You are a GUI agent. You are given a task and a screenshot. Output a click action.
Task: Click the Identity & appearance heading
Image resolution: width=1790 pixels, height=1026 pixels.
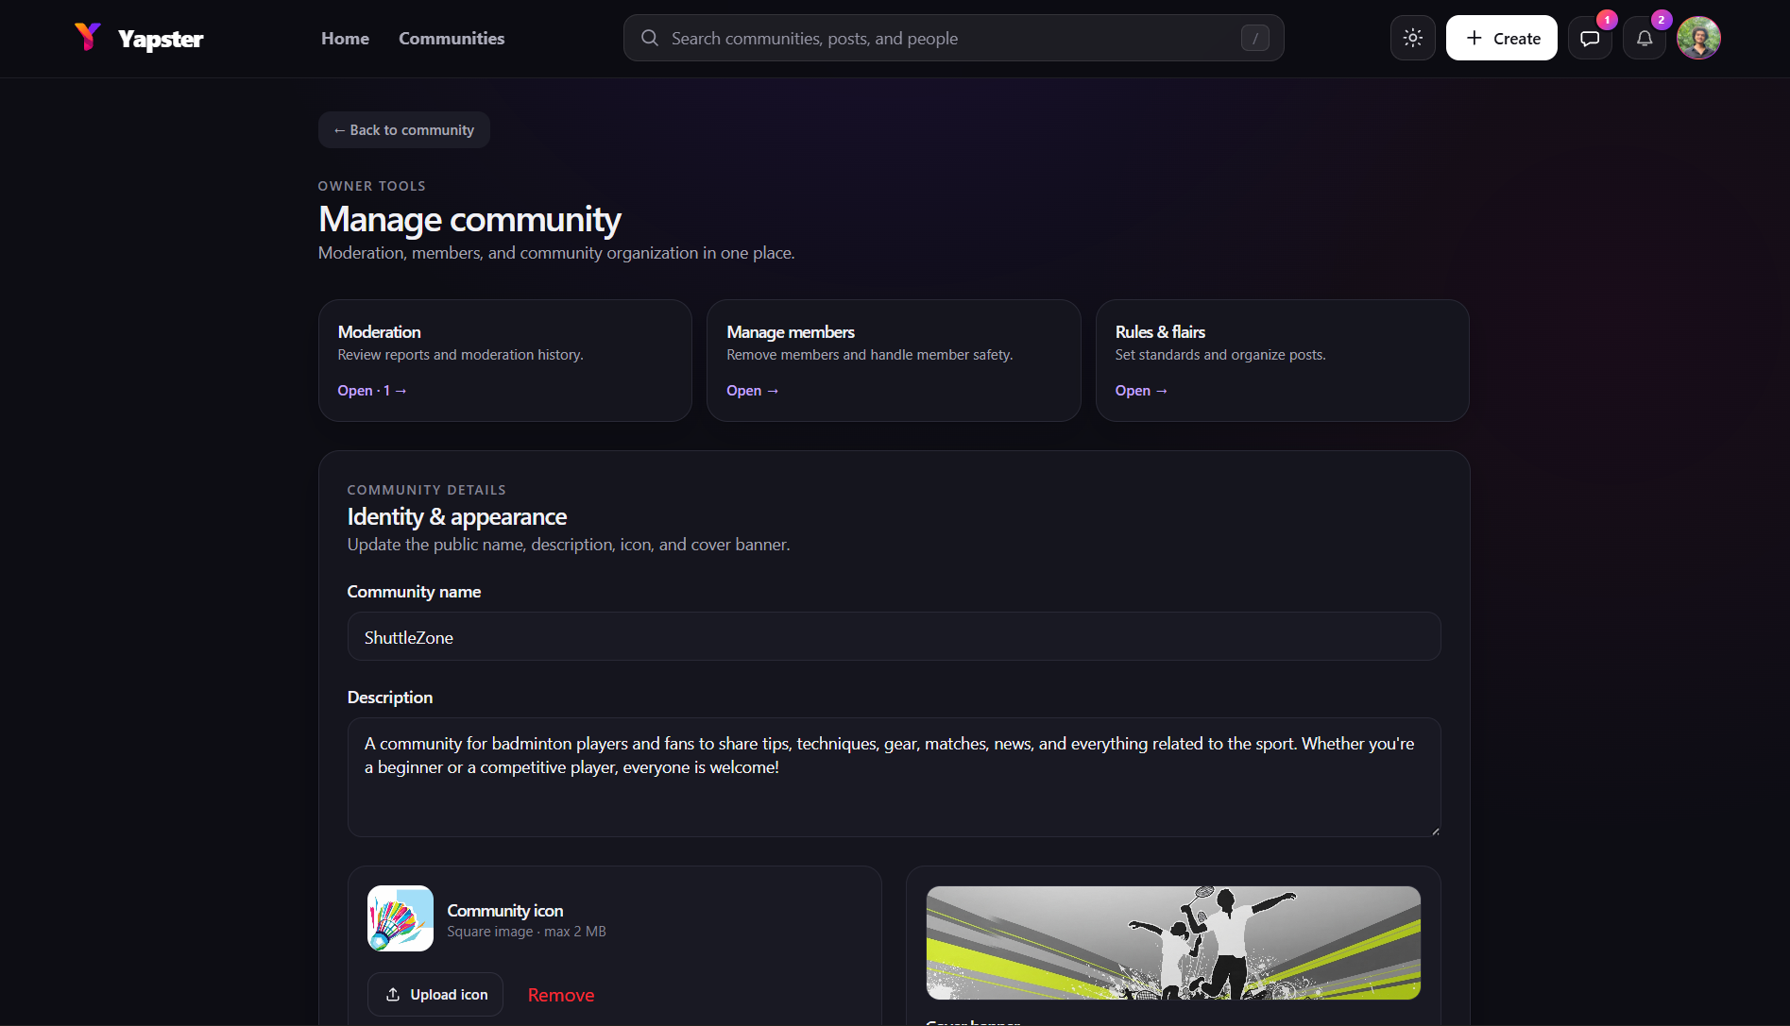click(x=457, y=517)
